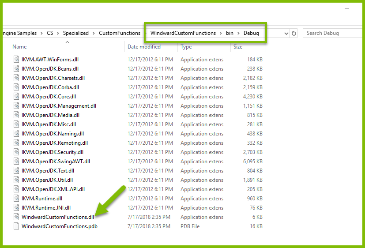Select IKVM.AWT.WinForms.dll file name
The height and width of the screenshot is (248, 365).
[x=50, y=60]
